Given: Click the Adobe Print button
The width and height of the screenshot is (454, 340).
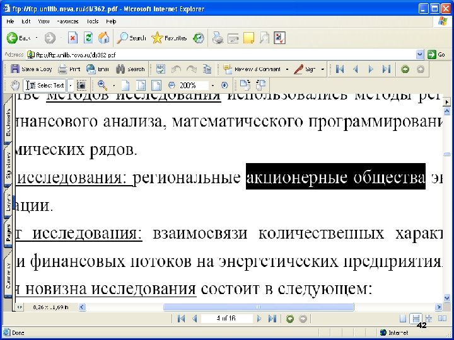Looking at the screenshot, I should click(69, 69).
